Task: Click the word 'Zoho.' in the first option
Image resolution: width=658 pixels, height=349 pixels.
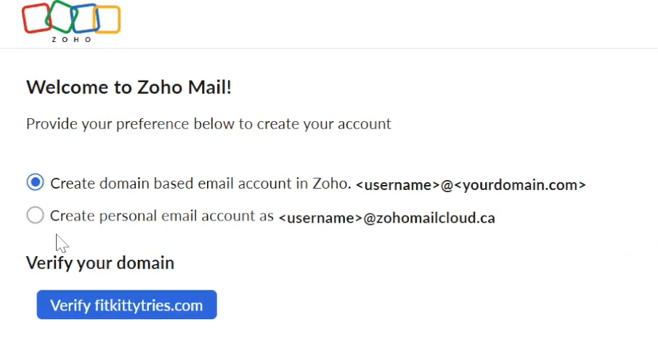Action: 336,183
